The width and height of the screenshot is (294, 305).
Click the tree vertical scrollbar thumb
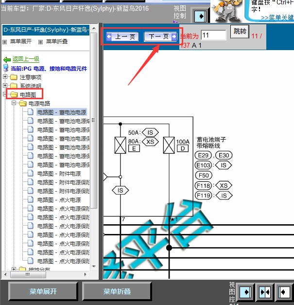coord(94,121)
